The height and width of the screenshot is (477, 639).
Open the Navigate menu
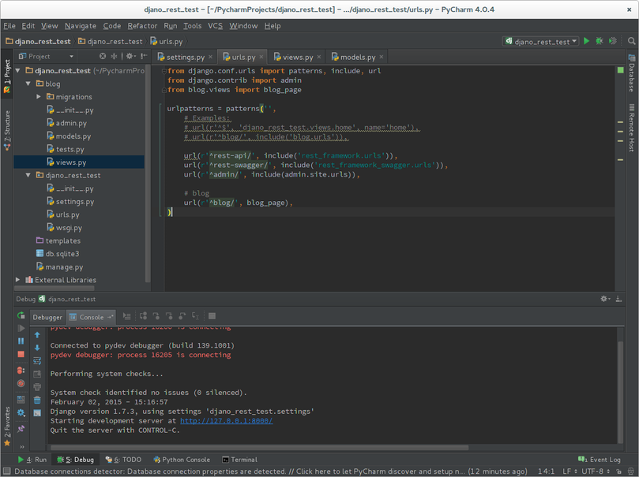pyautogui.click(x=81, y=26)
